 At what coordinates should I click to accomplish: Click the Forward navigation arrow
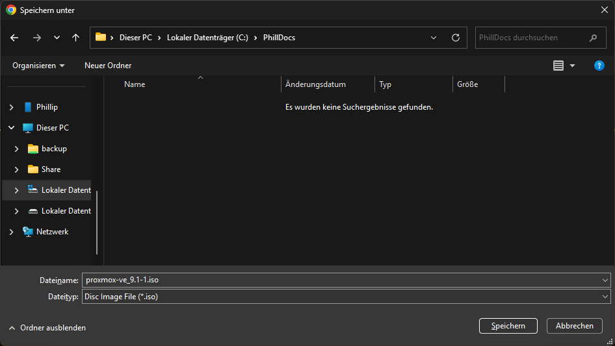[36, 38]
